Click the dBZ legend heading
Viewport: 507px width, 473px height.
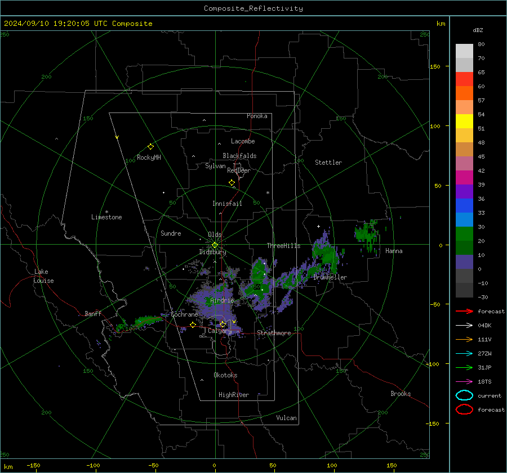[x=478, y=30]
